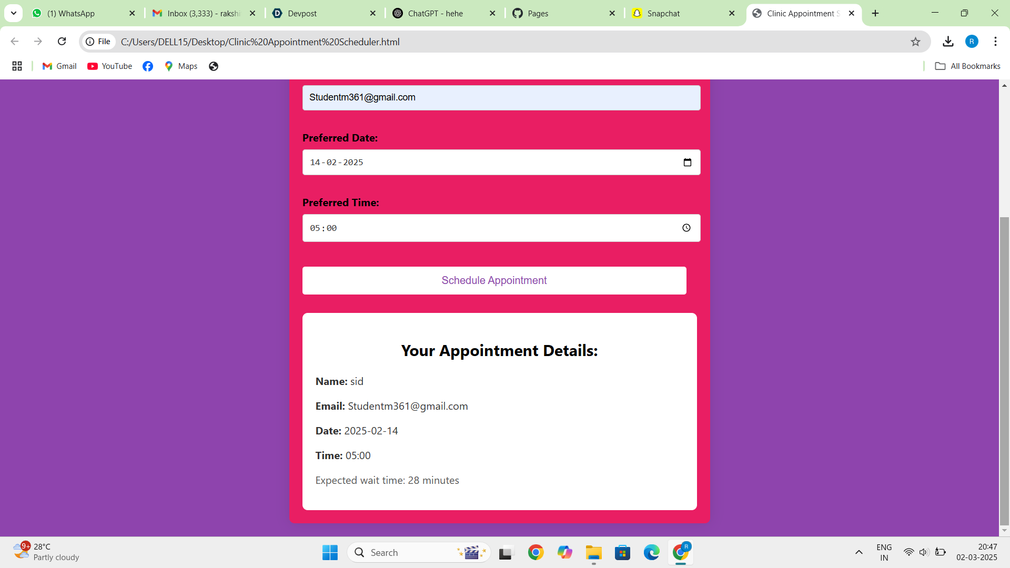Switch to the Devpost tab
The width and height of the screenshot is (1010, 568).
(x=301, y=13)
